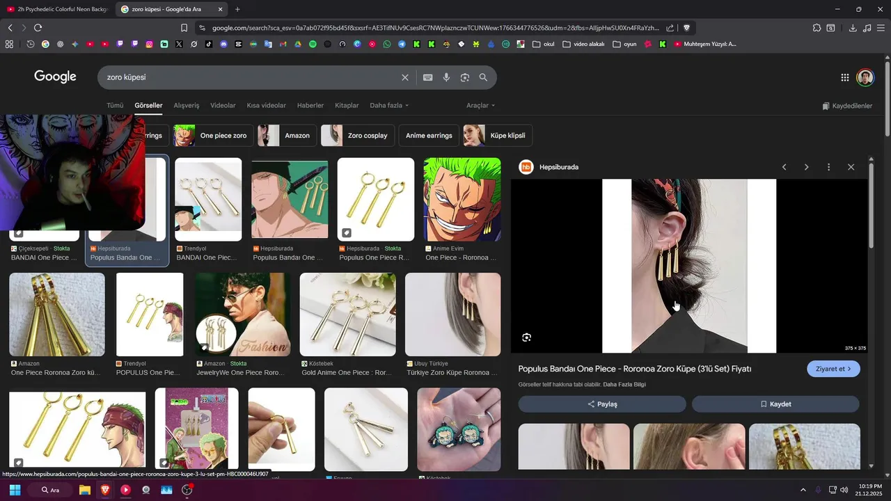Select the 'One piece zoro' filter chip

pyautogui.click(x=212, y=135)
